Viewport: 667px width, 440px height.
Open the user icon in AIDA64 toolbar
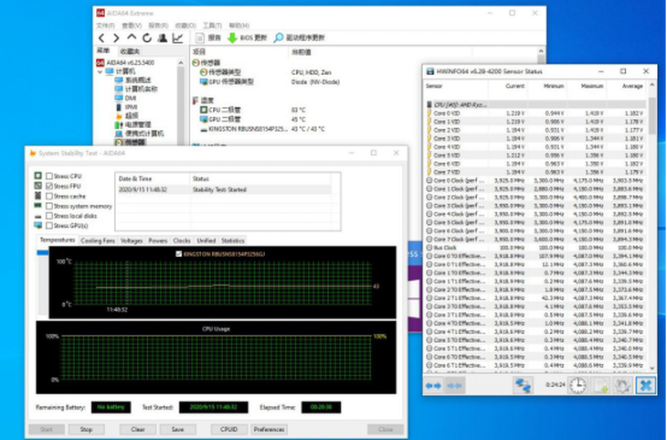tap(162, 38)
